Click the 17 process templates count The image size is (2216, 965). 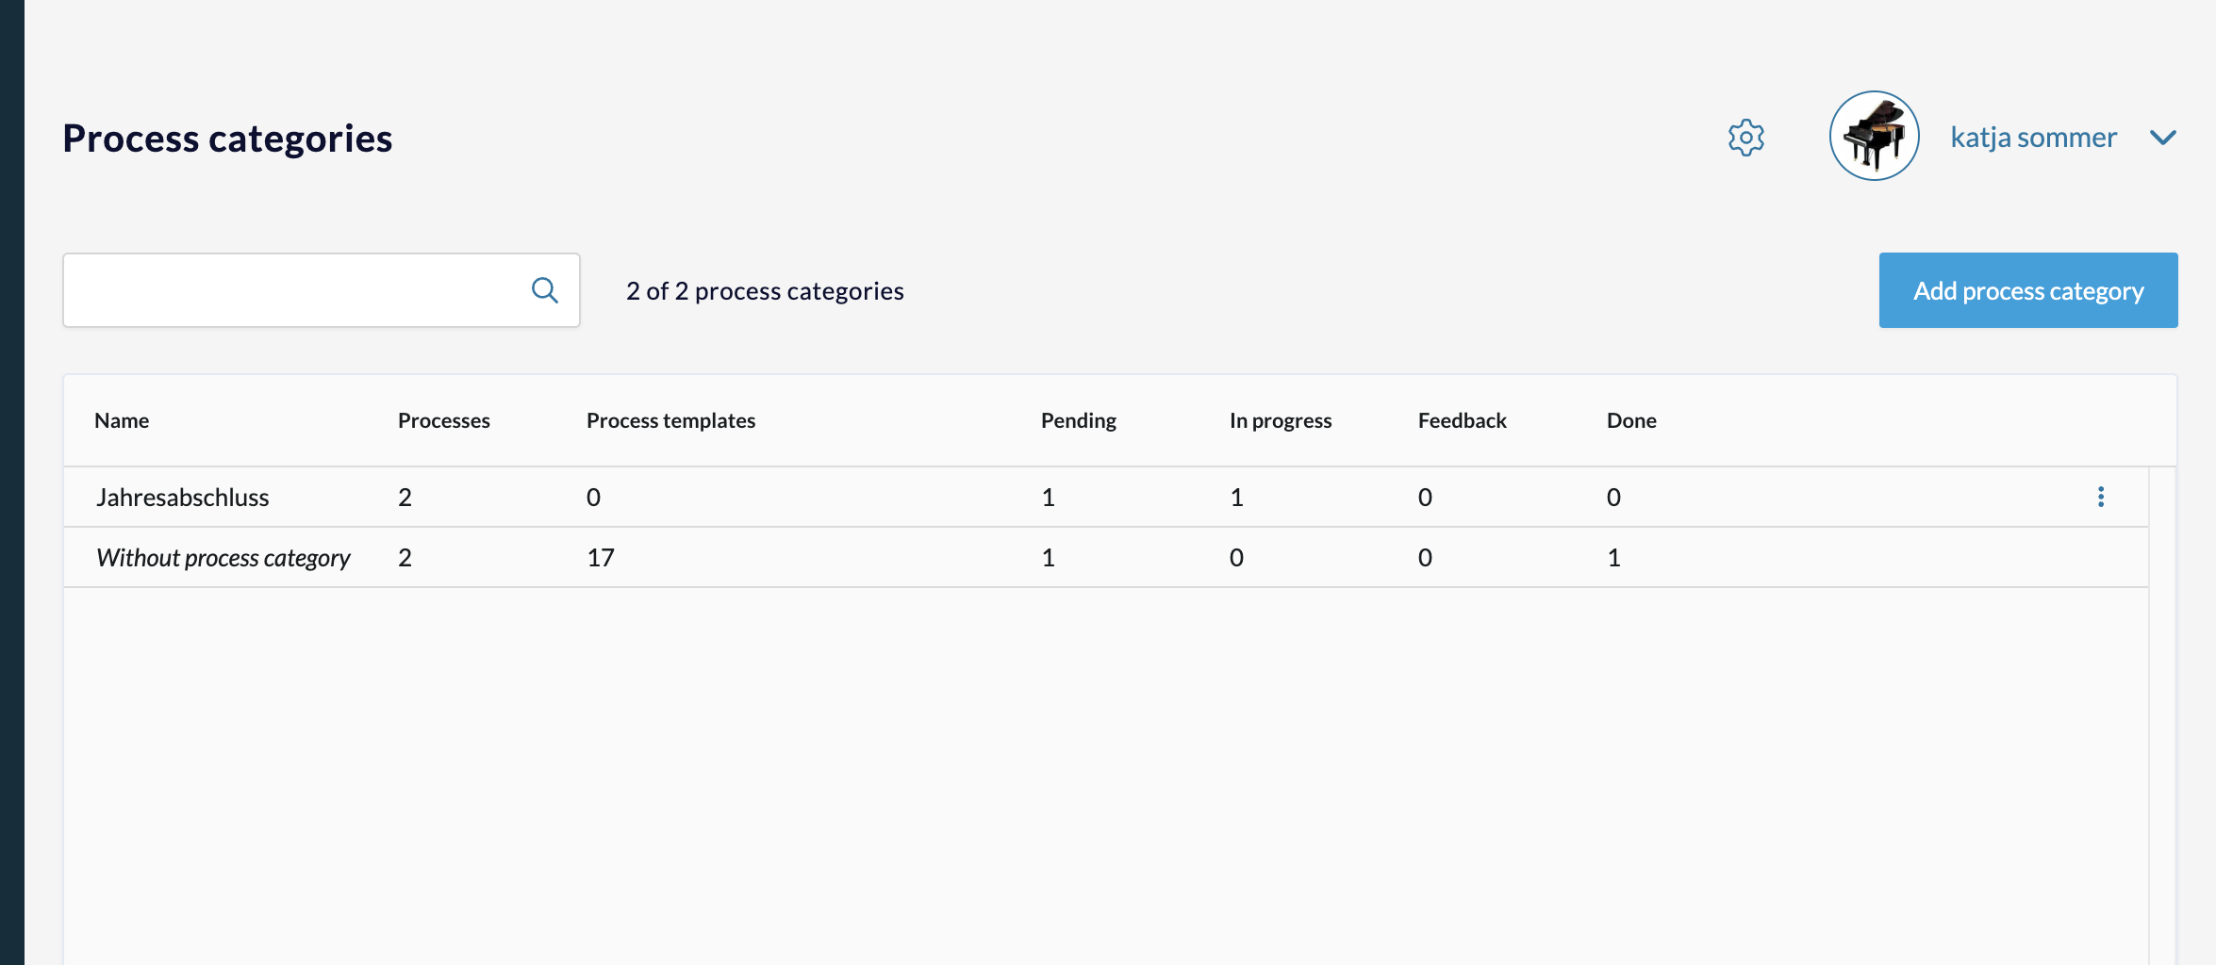coord(600,558)
